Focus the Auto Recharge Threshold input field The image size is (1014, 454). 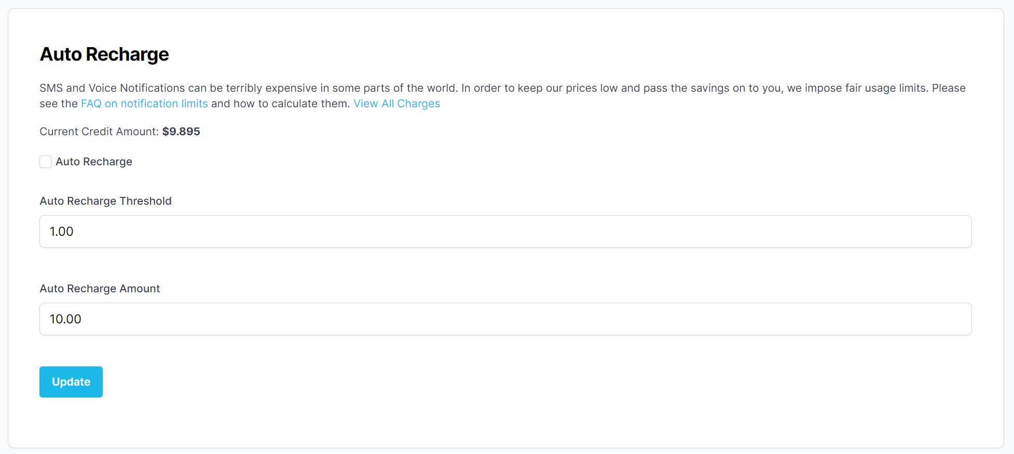point(505,232)
